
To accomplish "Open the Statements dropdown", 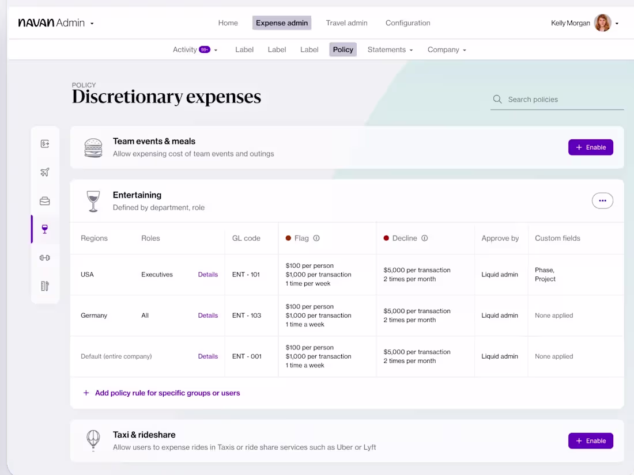I will [390, 50].
